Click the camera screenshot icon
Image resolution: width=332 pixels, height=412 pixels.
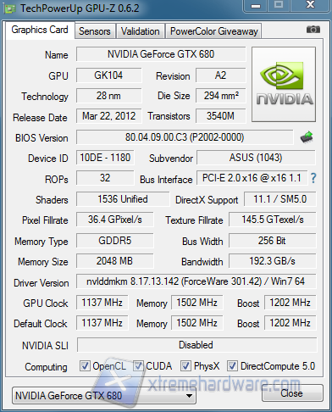coord(313,29)
